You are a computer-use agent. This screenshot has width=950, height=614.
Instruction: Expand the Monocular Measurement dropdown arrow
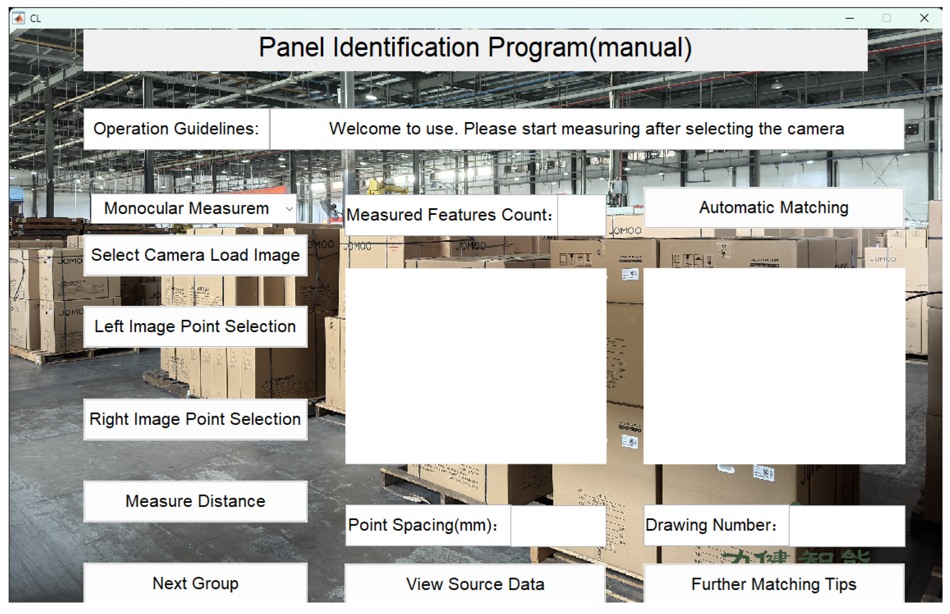pyautogui.click(x=289, y=209)
